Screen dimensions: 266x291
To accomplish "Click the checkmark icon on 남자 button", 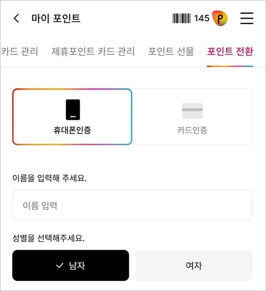I will pyautogui.click(x=60, y=265).
